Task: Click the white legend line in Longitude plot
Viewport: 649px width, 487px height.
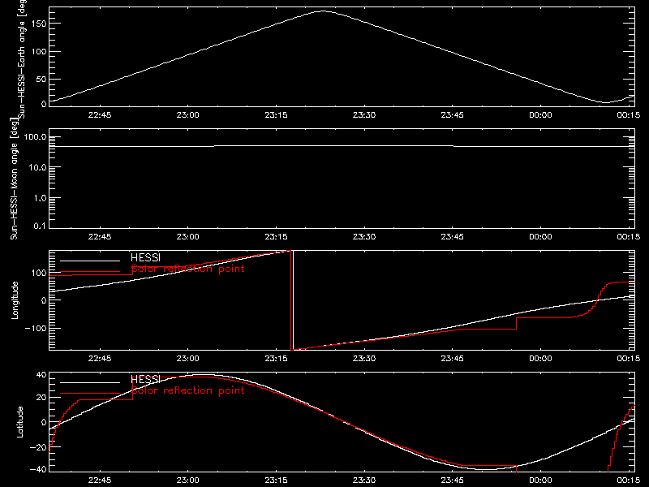Action: click(90, 261)
